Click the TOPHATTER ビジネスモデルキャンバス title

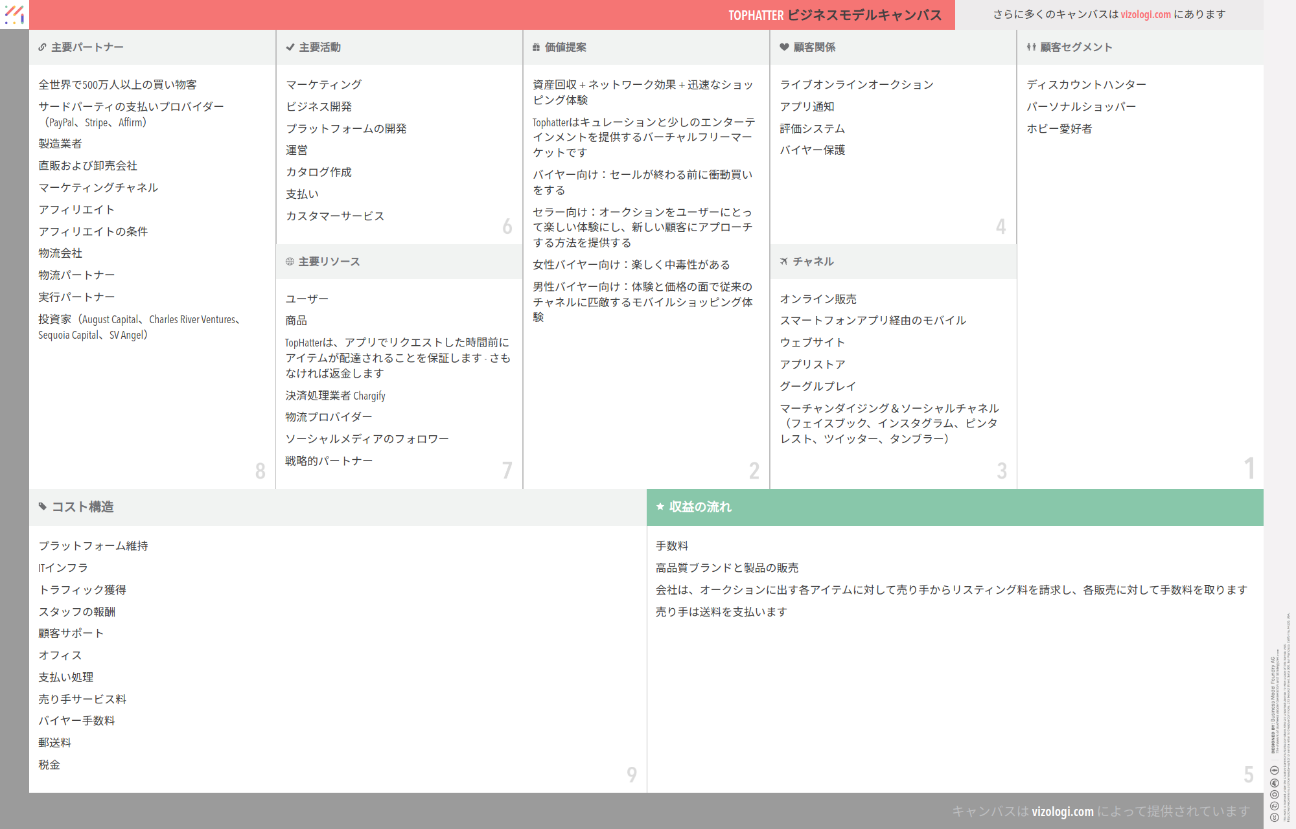tap(835, 15)
